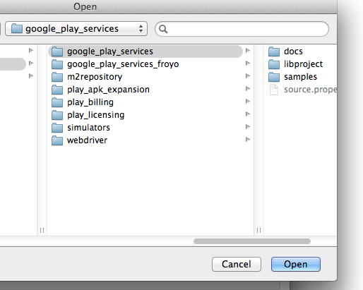Click the m2repository folder icon
This screenshot has height=290, width=363.
(x=57, y=77)
